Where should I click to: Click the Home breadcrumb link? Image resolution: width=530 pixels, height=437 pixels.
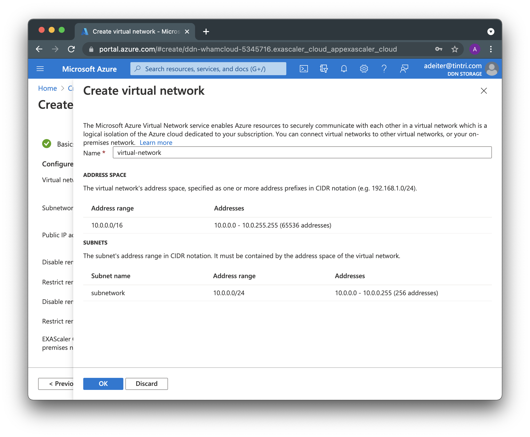coord(47,88)
